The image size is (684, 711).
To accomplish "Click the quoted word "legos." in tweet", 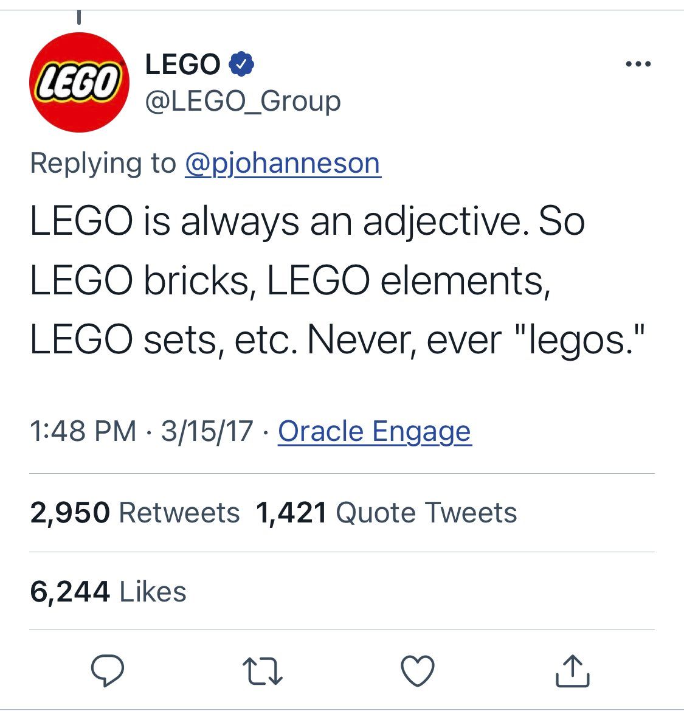I will click(x=578, y=341).
